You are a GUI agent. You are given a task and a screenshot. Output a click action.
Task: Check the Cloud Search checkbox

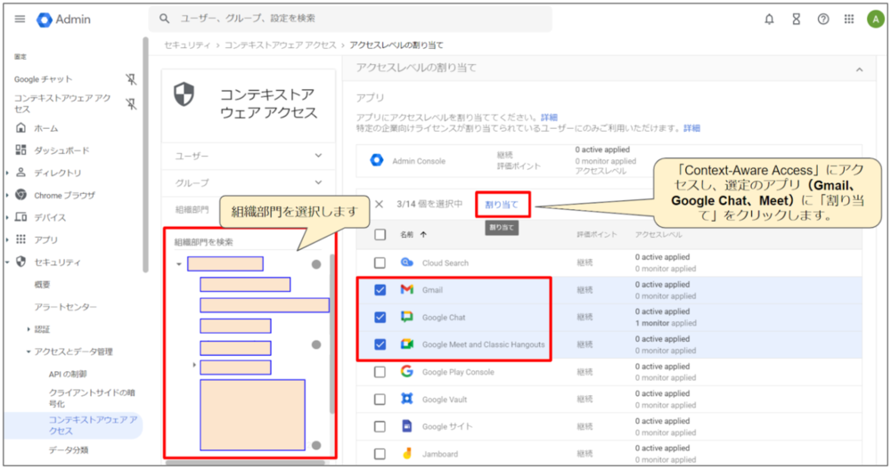(380, 263)
